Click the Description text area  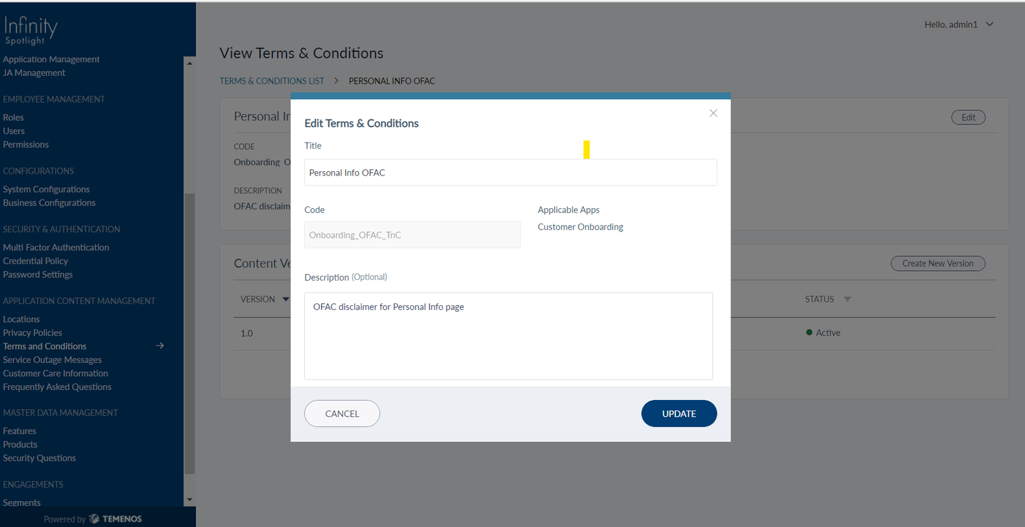click(508, 336)
